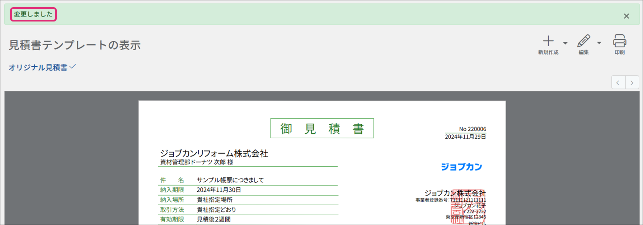The image size is (643, 225).
Task: Click the estimate number No 220006
Action: 472,129
